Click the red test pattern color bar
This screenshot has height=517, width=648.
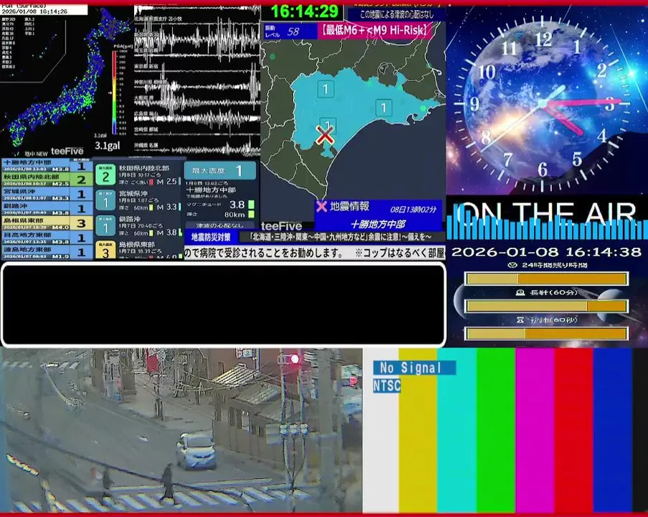pyautogui.click(x=573, y=430)
